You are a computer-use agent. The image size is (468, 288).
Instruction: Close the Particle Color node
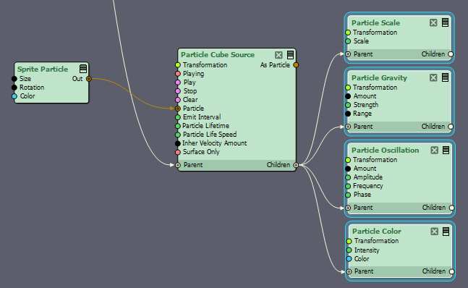click(x=434, y=232)
